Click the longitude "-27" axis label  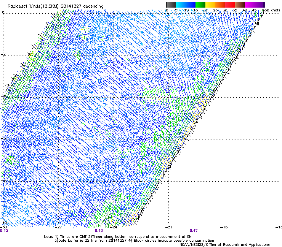point(58,227)
